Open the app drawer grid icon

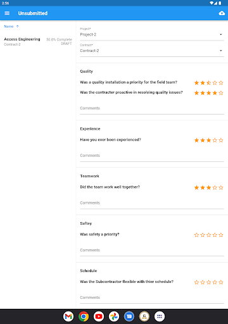[x=160, y=316]
